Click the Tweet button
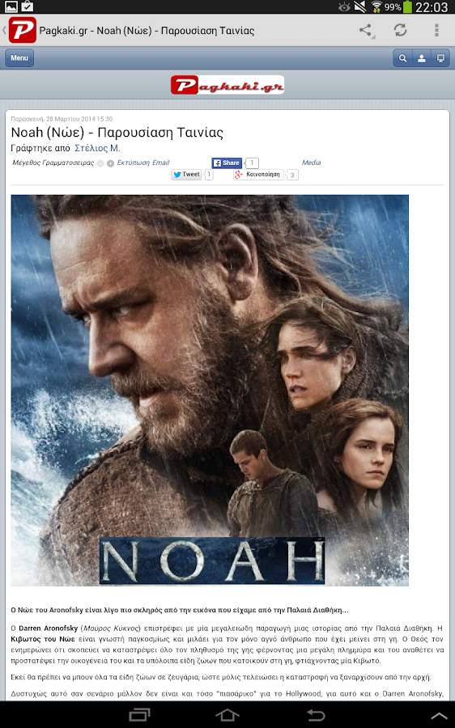This screenshot has width=455, height=728. click(x=186, y=175)
